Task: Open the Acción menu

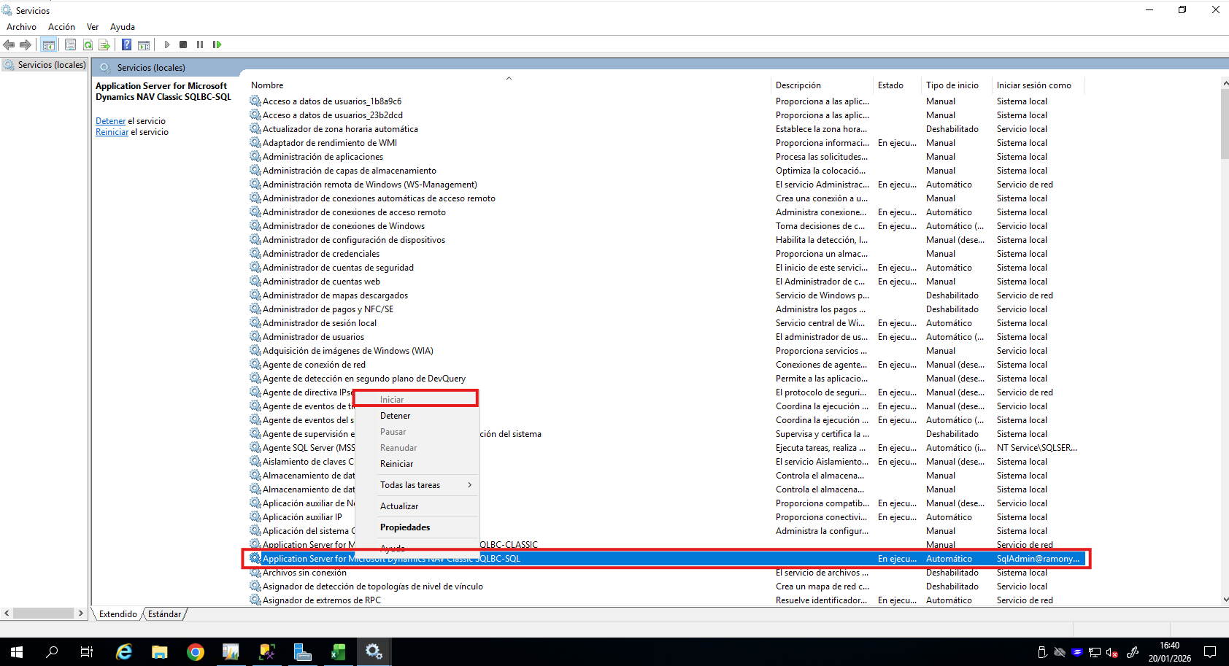Action: tap(61, 27)
